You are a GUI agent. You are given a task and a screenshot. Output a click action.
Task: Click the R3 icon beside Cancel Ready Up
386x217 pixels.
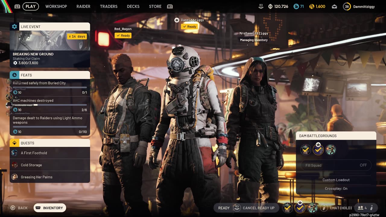pos(237,208)
